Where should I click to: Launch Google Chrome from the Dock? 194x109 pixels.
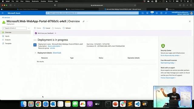38,104
